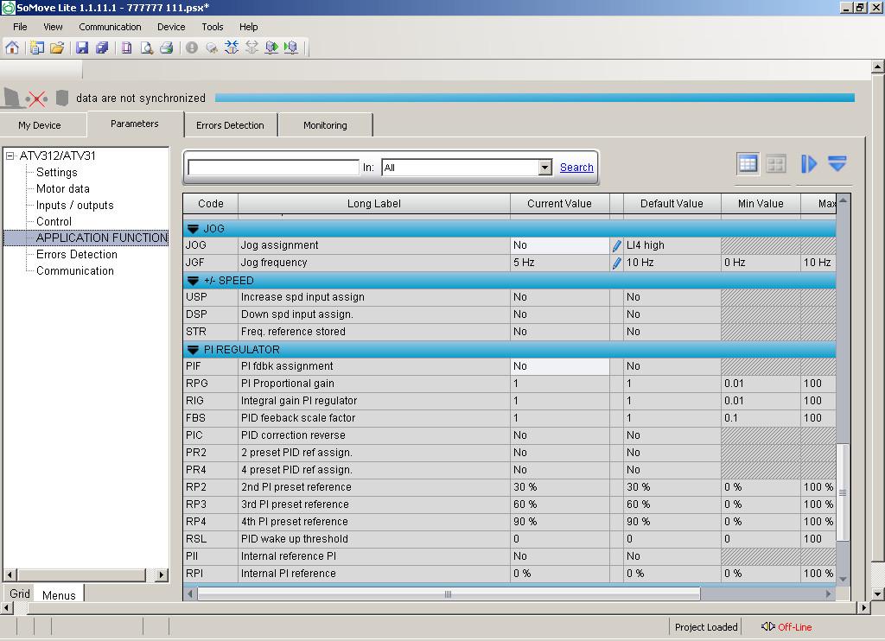Click the greyed disconnect from device icon

tap(251, 48)
